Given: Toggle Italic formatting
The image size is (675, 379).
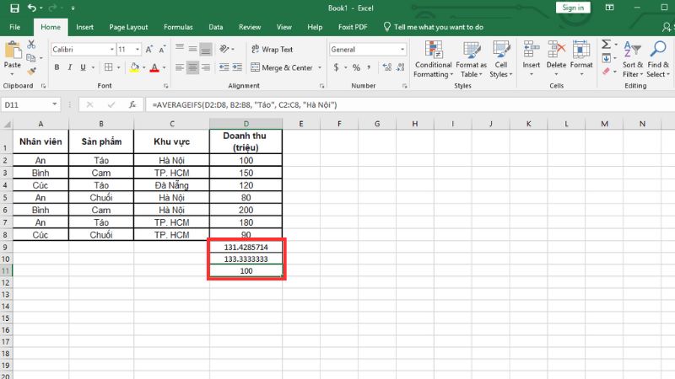Looking at the screenshot, I should 71,67.
